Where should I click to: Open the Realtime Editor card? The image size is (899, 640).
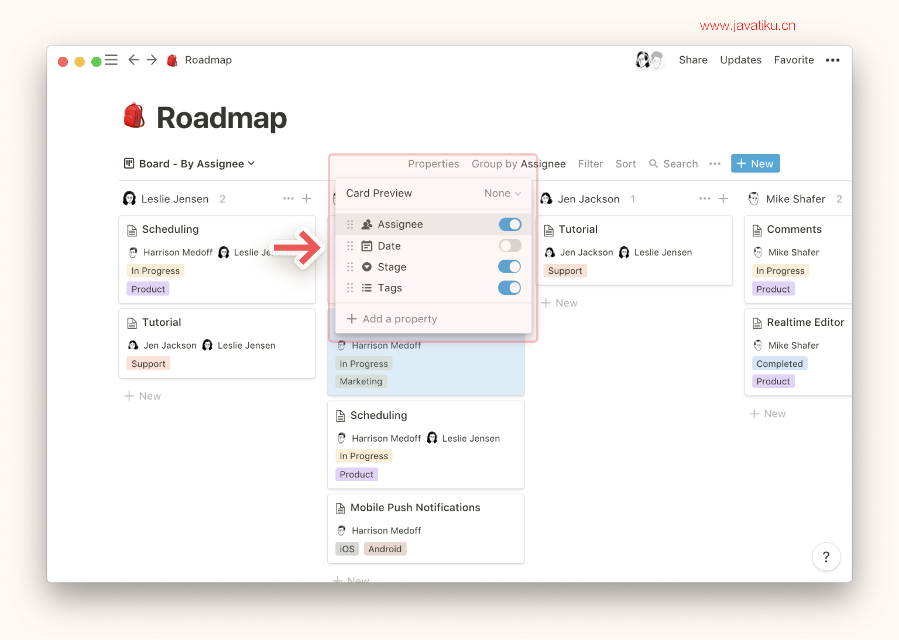pos(798,352)
